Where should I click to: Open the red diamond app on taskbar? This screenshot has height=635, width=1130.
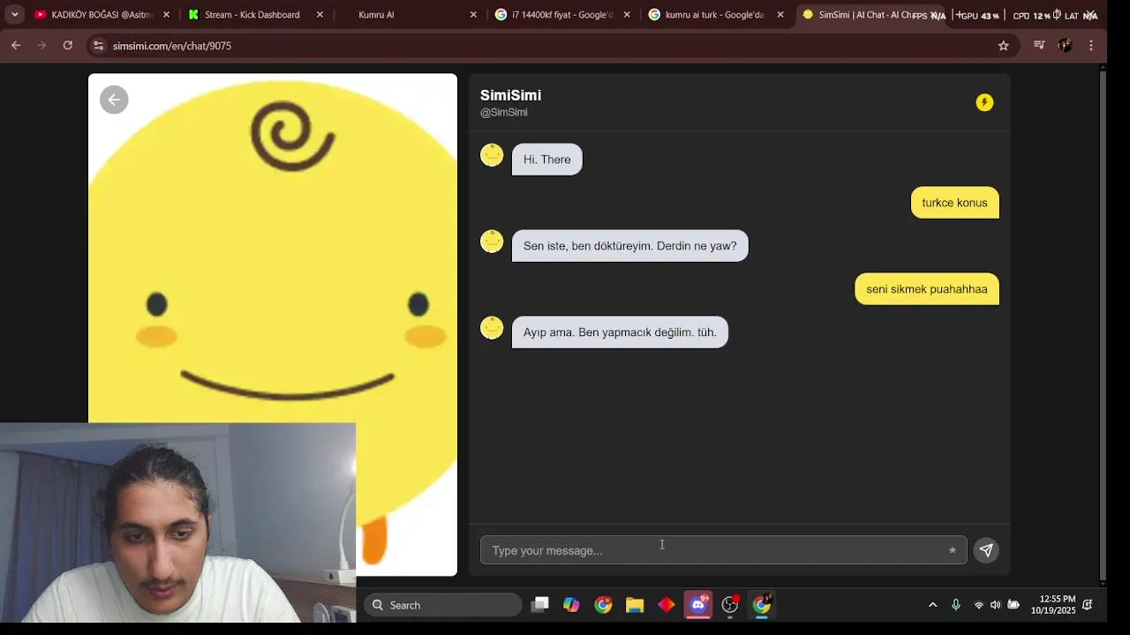(667, 605)
